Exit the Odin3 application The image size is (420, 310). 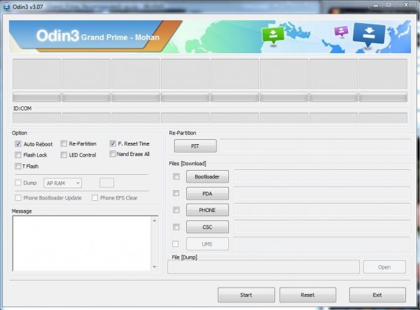point(377,295)
